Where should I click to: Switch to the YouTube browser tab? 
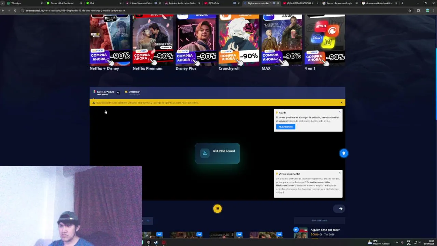coord(222,3)
